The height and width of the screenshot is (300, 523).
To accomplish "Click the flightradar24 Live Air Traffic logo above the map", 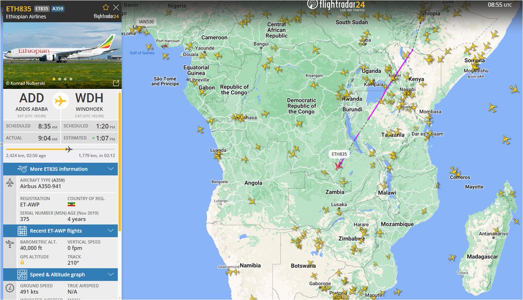I will pyautogui.click(x=336, y=5).
